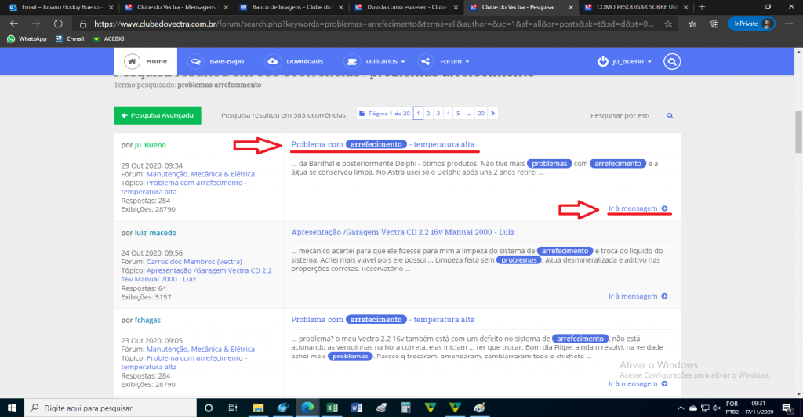Viewport: 803px width, 417px height.
Task: Go to next results page arrow
Action: pyautogui.click(x=492, y=114)
